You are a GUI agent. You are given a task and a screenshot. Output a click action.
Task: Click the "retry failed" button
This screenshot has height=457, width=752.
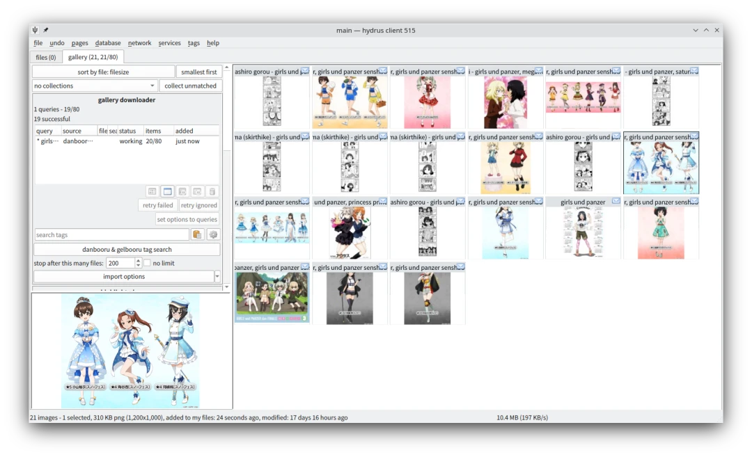158,205
